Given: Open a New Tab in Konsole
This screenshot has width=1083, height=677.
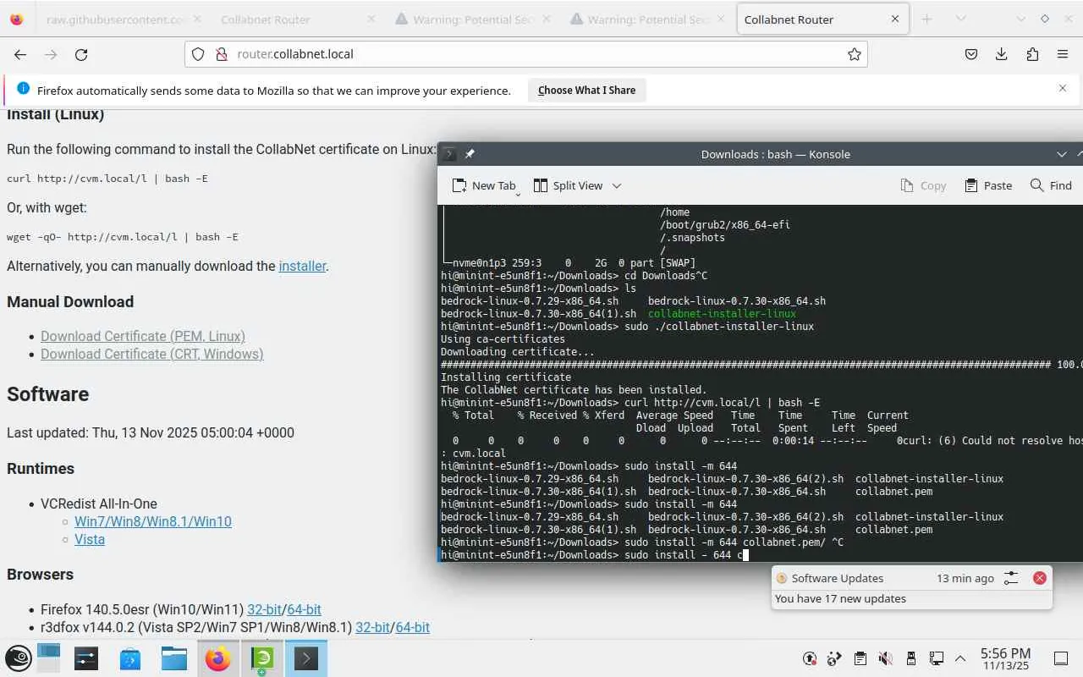Looking at the screenshot, I should coord(484,185).
